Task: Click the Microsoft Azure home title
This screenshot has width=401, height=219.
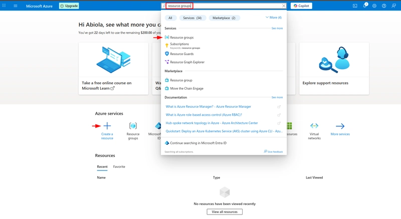Action: [39, 6]
